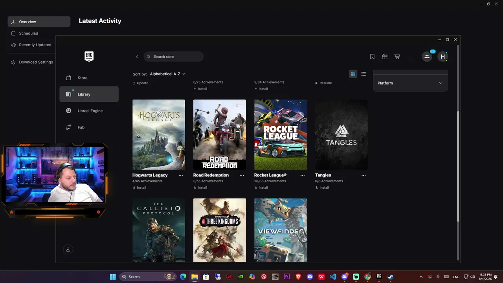
Task: Open the options menu for Tangles
Action: point(363,175)
